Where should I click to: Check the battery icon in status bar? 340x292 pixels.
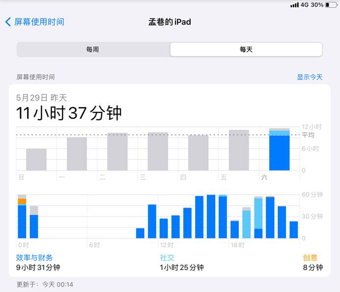pos(330,5)
